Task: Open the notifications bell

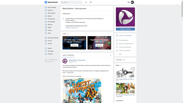Action: (86, 2)
